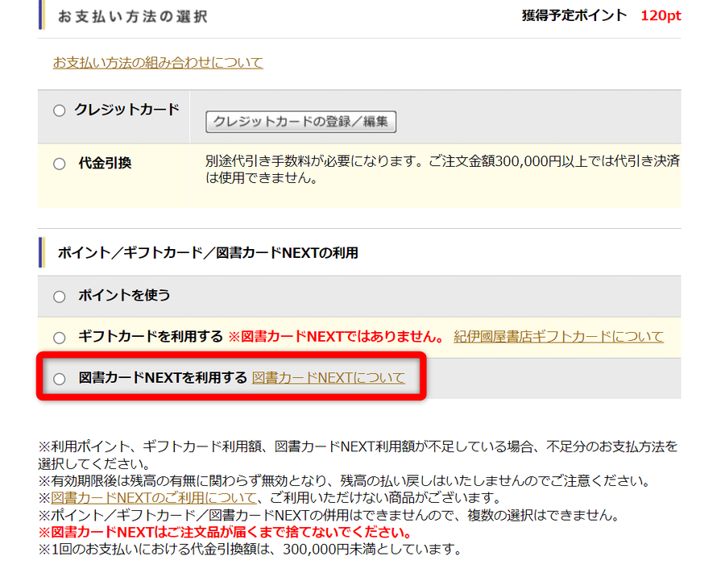This screenshot has width=725, height=569.
Task: Click the 別途代引き手数料が必要になります description text
Action: 442,169
